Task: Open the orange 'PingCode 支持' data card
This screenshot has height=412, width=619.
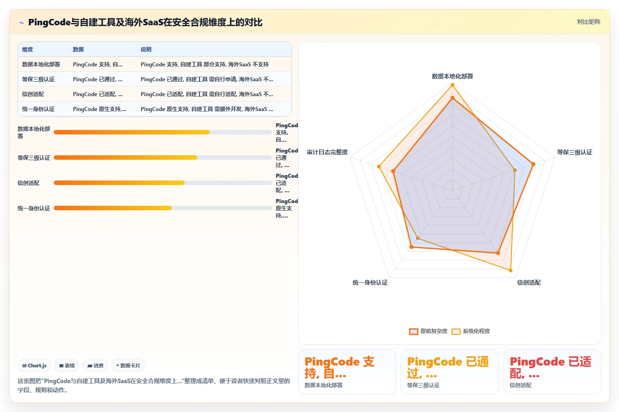Action: pos(347,372)
